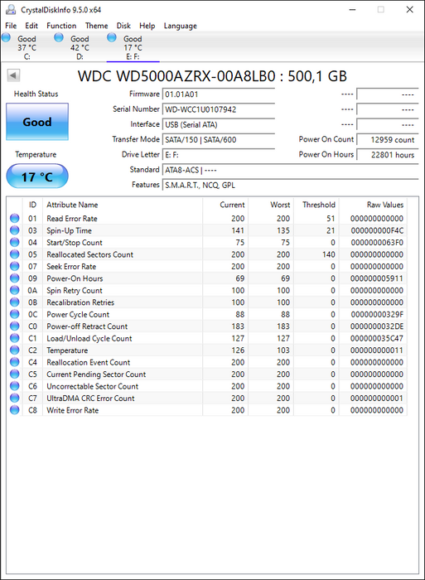Click the status orb for Power-off Retract Count
The image size is (425, 580).
point(15,326)
